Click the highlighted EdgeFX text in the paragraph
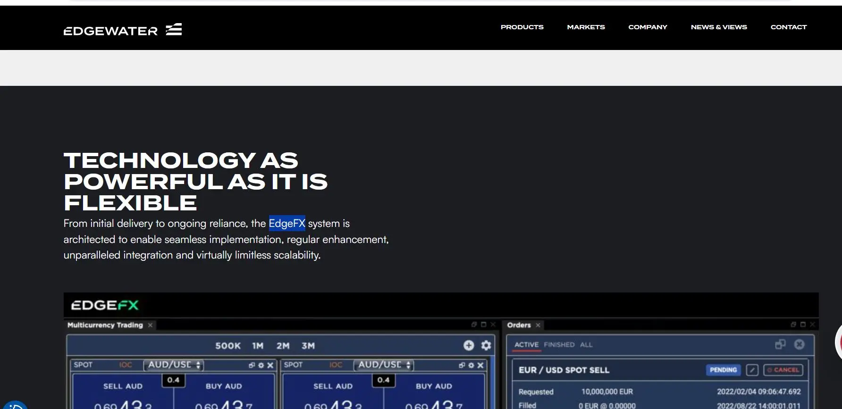842x409 pixels. [287, 223]
